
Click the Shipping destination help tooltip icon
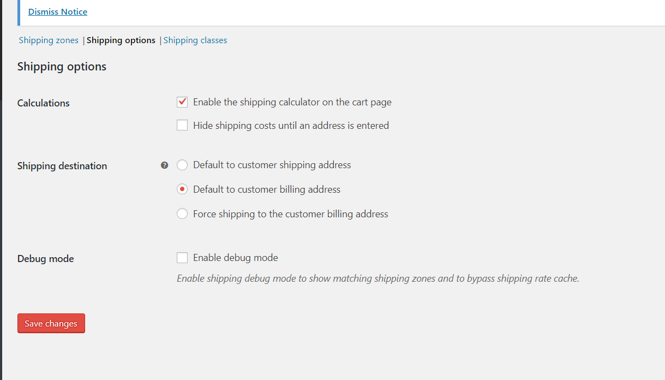(x=164, y=165)
